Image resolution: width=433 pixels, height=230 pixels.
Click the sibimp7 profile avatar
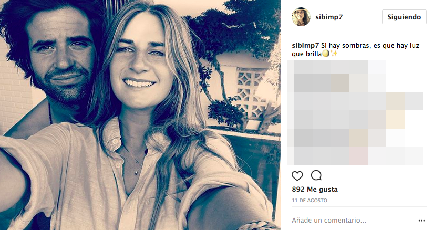tap(301, 17)
